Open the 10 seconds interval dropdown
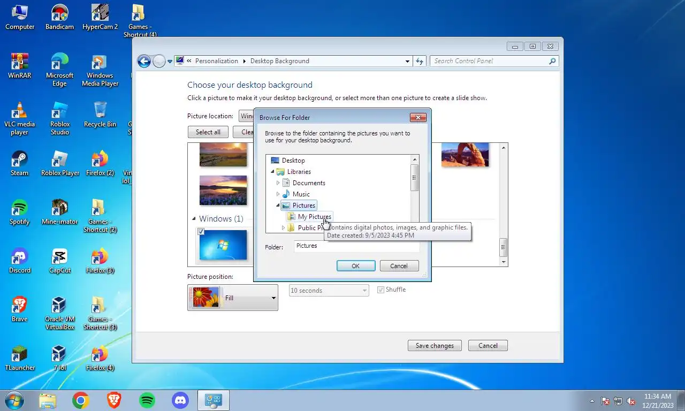 tap(329, 291)
